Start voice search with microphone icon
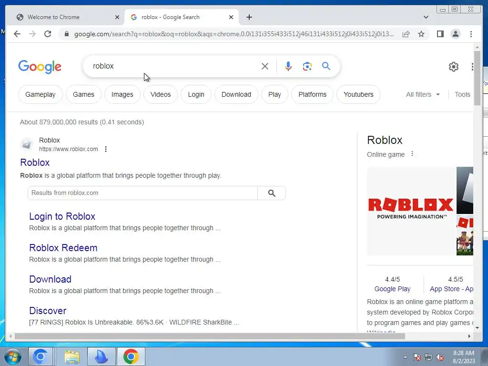The width and height of the screenshot is (488, 366). [288, 66]
